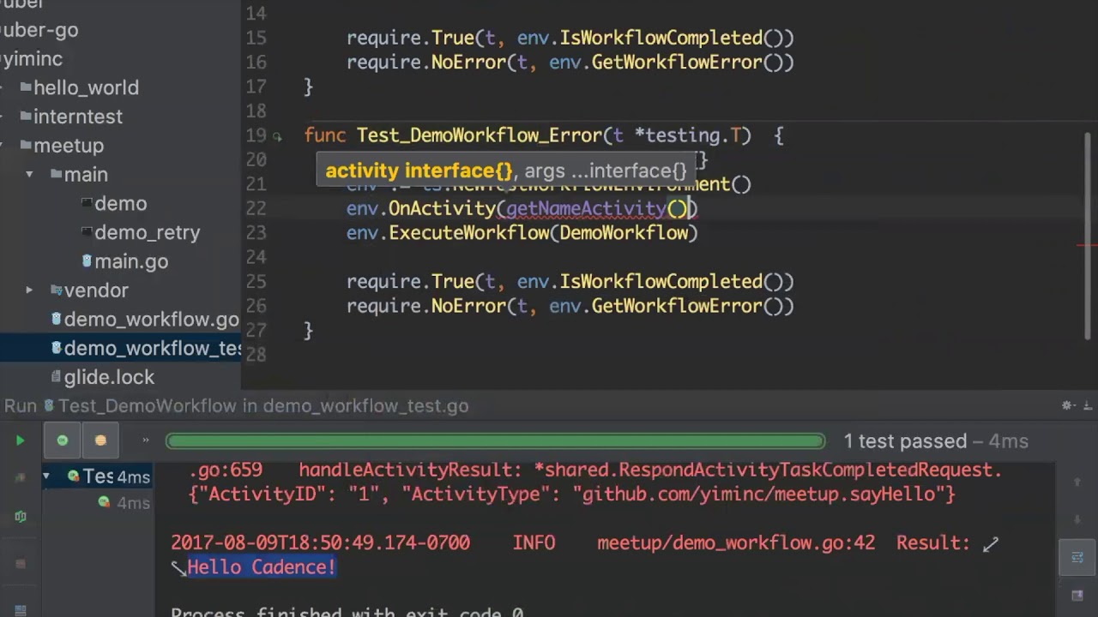The height and width of the screenshot is (617, 1098).
Task: Open glide.lock file
Action: (x=109, y=377)
